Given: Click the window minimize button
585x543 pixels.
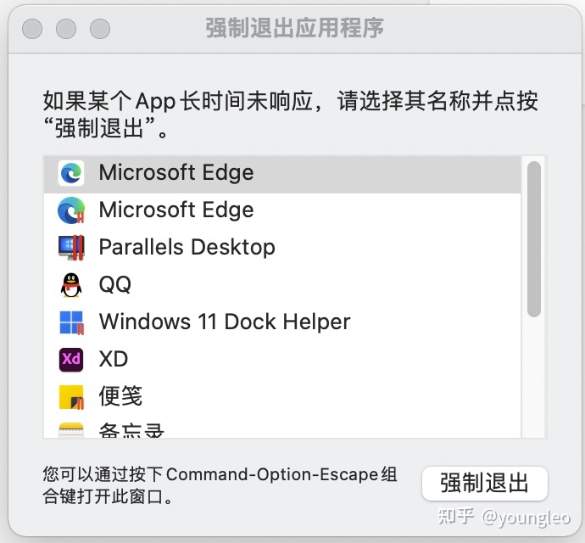Looking at the screenshot, I should click(x=66, y=29).
